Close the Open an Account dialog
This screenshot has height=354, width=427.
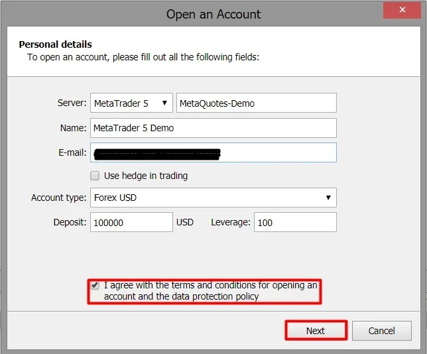[x=400, y=10]
